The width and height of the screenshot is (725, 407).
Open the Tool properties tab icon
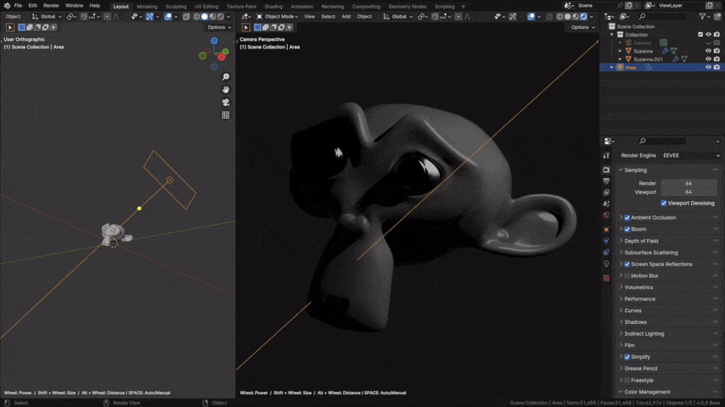(606, 156)
